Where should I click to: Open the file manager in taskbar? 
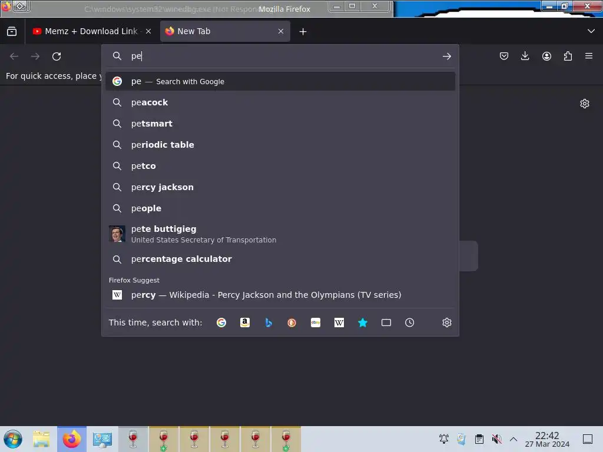[x=41, y=439]
